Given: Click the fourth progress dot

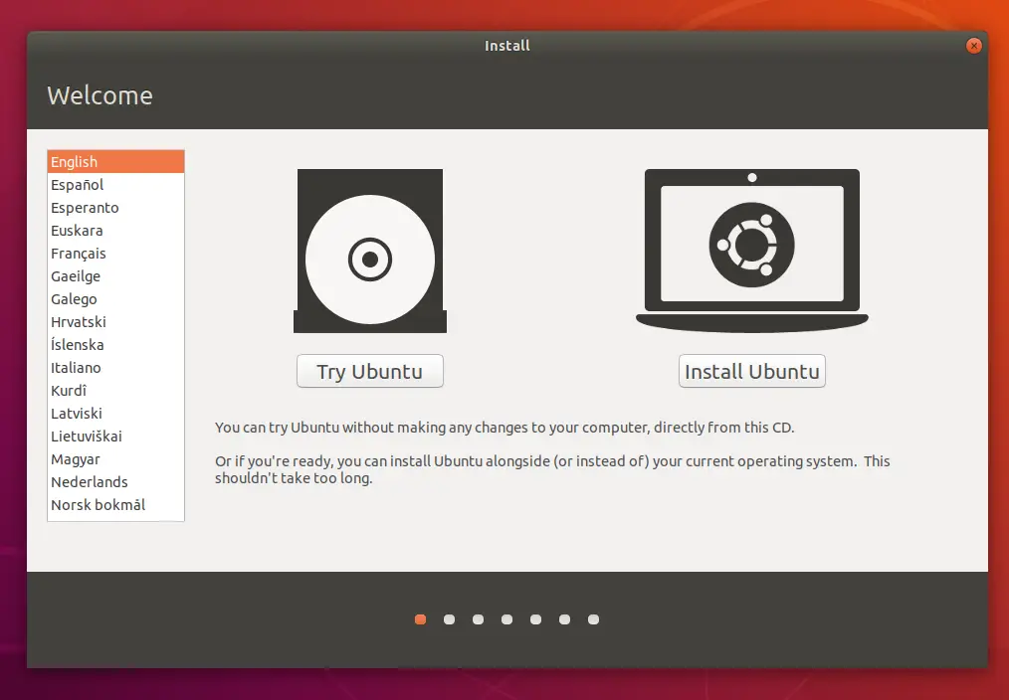Looking at the screenshot, I should (506, 618).
